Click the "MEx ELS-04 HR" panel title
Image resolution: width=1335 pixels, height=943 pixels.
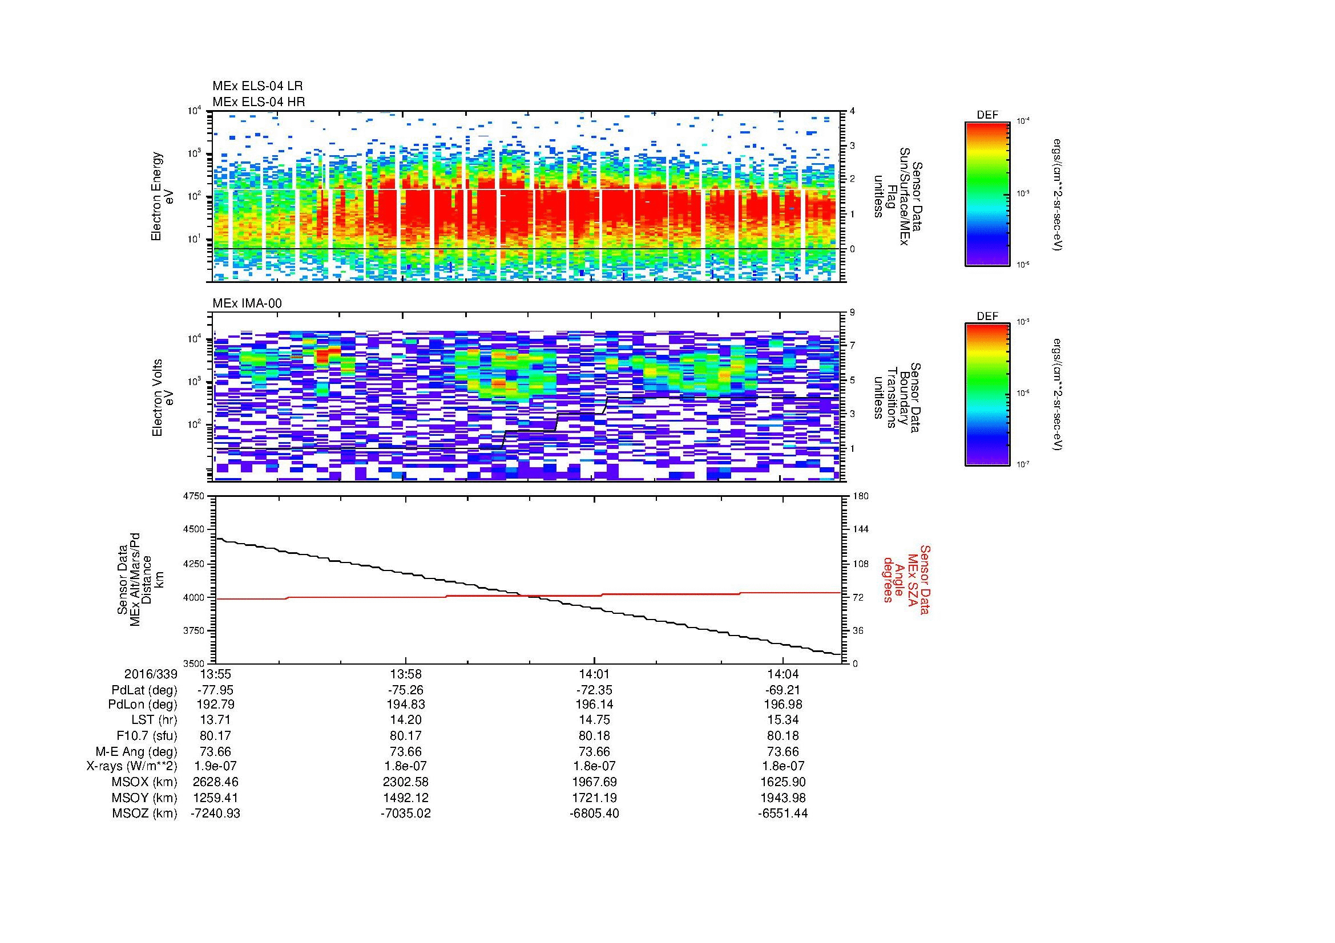click(x=259, y=102)
